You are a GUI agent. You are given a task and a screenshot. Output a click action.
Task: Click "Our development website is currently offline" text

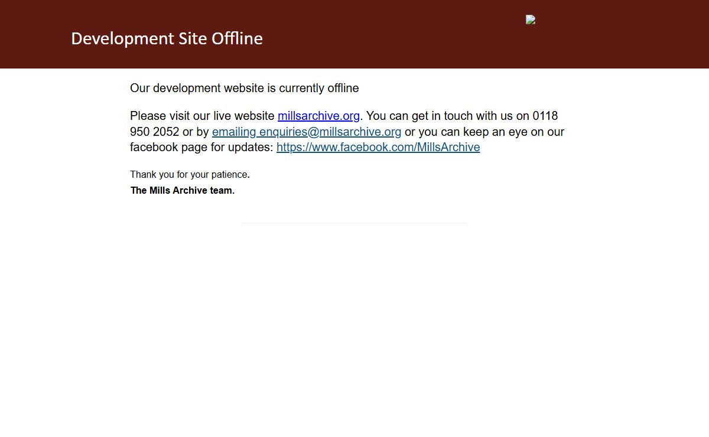(x=244, y=88)
